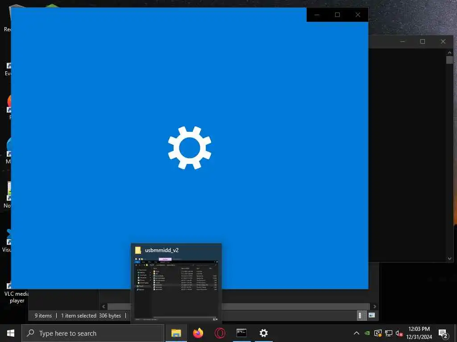Click the console scrollbar down arrow
The width and height of the screenshot is (457, 342).
(x=449, y=258)
